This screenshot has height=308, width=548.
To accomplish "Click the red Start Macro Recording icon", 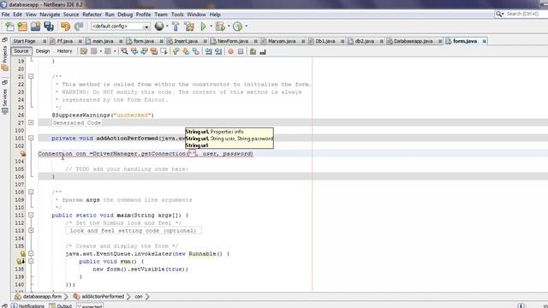I will point(230,51).
